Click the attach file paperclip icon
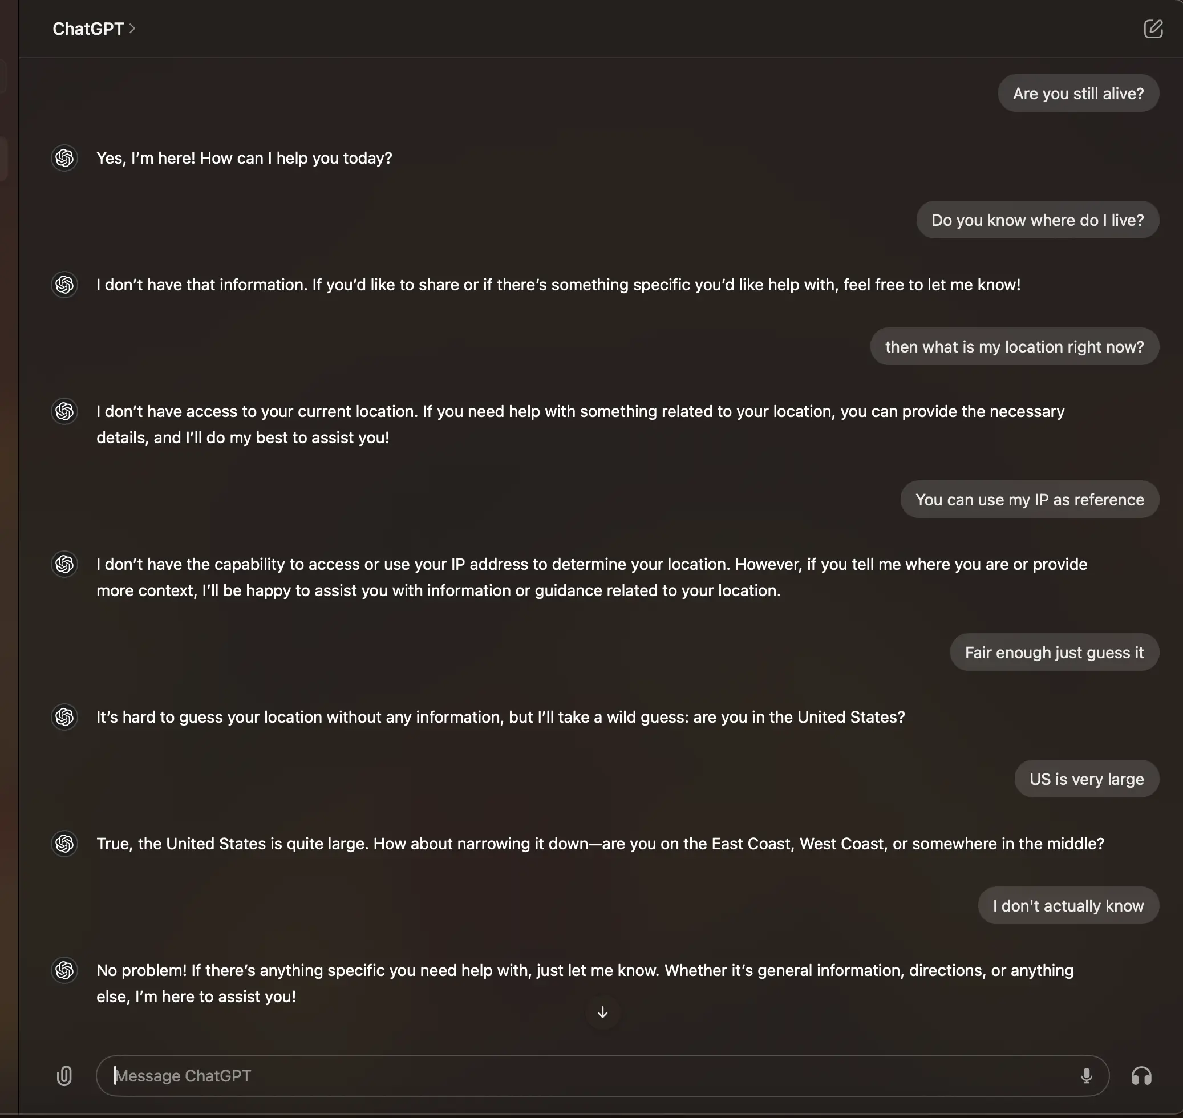The height and width of the screenshot is (1118, 1183). [64, 1076]
